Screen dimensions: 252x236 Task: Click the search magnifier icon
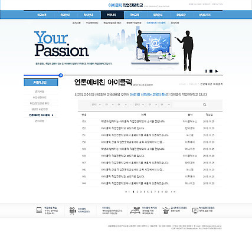point(205,104)
